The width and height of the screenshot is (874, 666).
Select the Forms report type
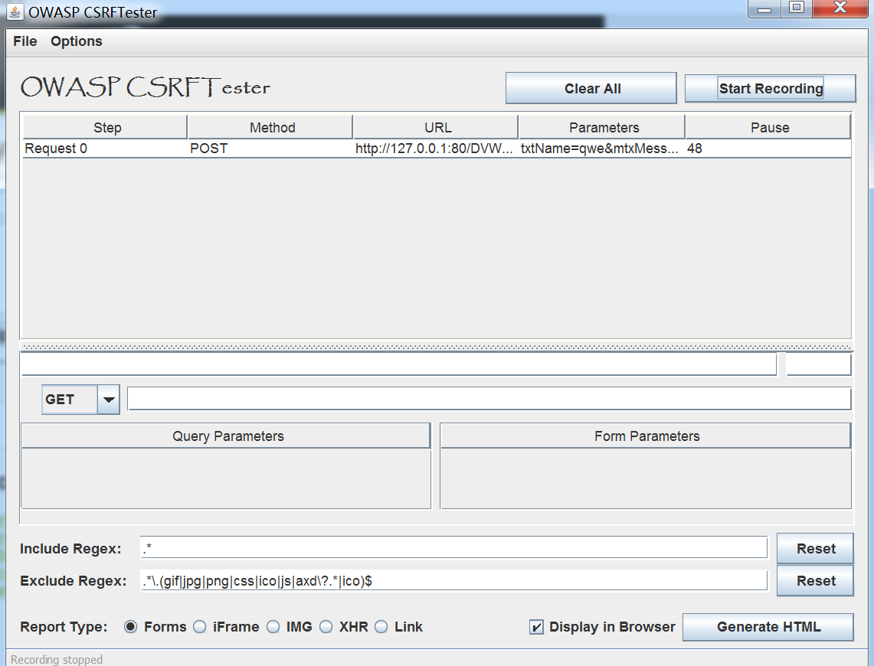click(130, 627)
